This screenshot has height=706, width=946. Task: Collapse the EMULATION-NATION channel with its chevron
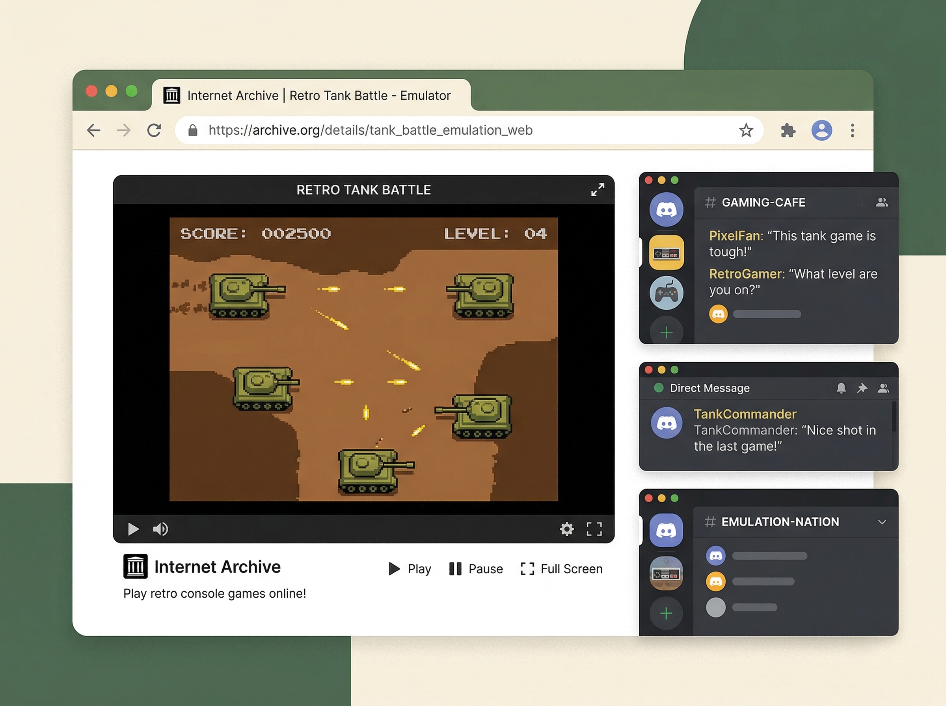tap(882, 522)
